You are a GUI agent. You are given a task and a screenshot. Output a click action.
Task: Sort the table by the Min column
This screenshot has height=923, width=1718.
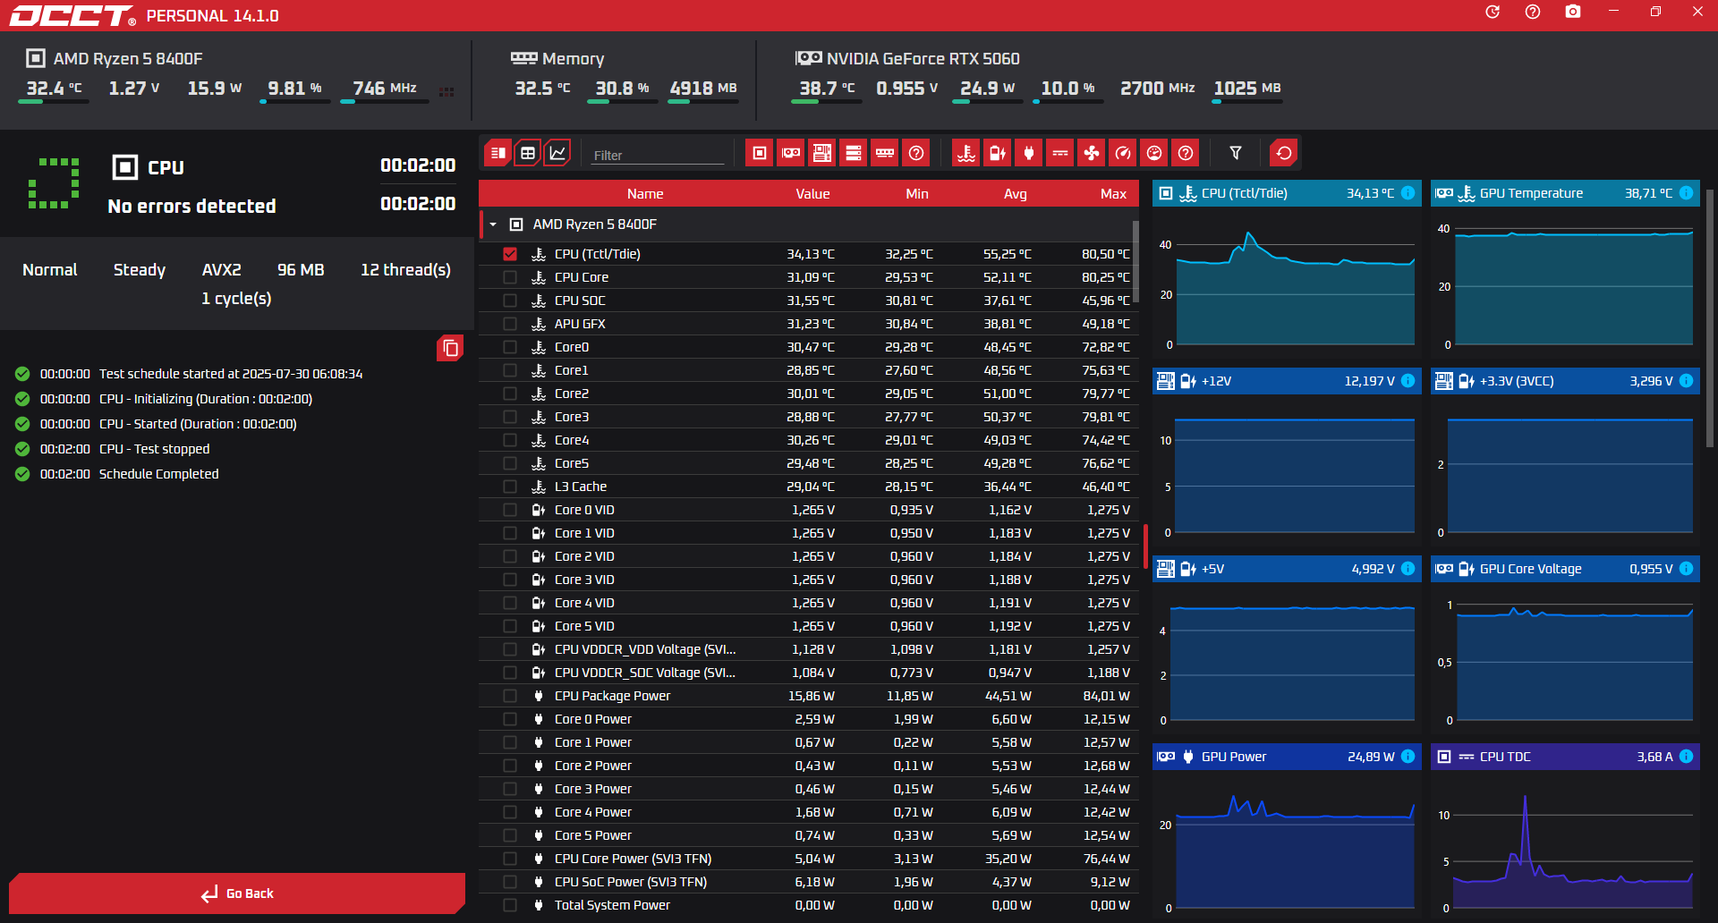pyautogui.click(x=917, y=194)
